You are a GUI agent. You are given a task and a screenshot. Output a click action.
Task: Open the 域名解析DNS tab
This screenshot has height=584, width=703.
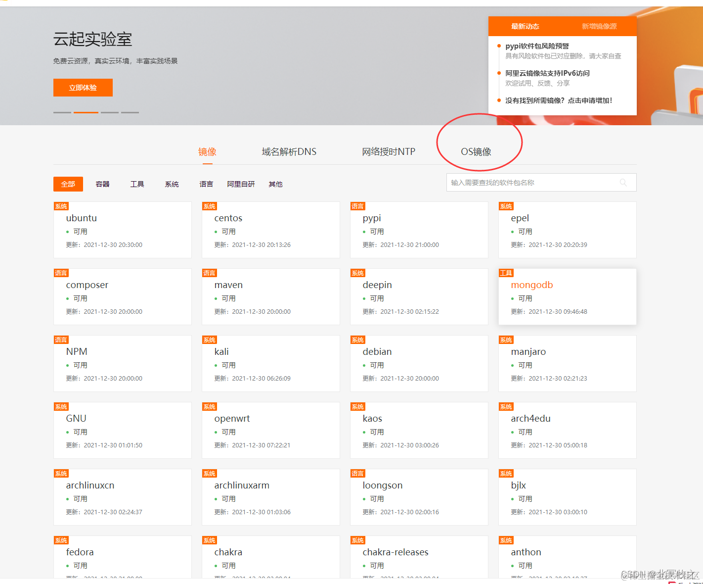289,152
